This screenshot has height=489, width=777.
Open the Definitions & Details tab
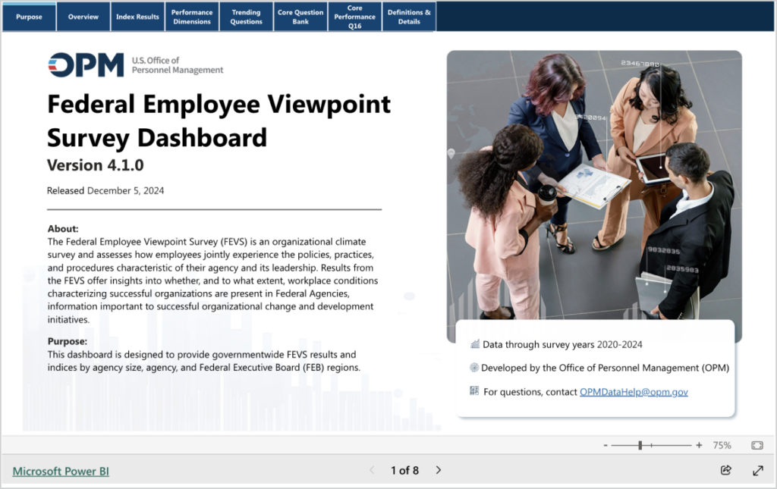[x=409, y=17]
